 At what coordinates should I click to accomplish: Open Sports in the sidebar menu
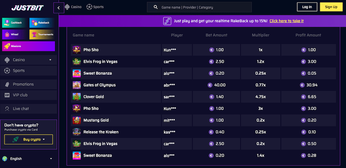point(29,71)
